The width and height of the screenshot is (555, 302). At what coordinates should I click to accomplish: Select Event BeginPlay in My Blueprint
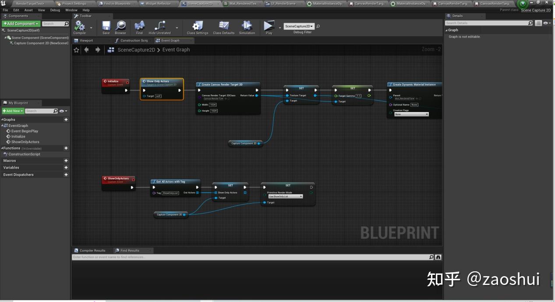pos(25,131)
